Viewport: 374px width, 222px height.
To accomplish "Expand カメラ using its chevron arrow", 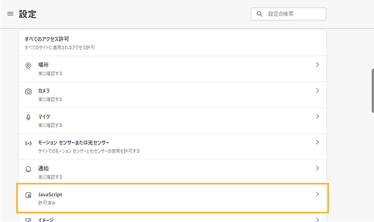I will pos(317,91).
